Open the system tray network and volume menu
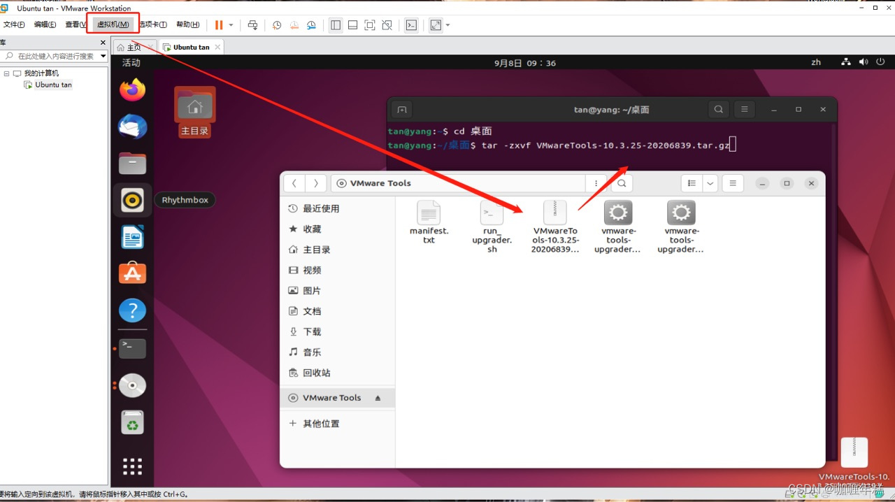This screenshot has width=895, height=502. tap(864, 62)
